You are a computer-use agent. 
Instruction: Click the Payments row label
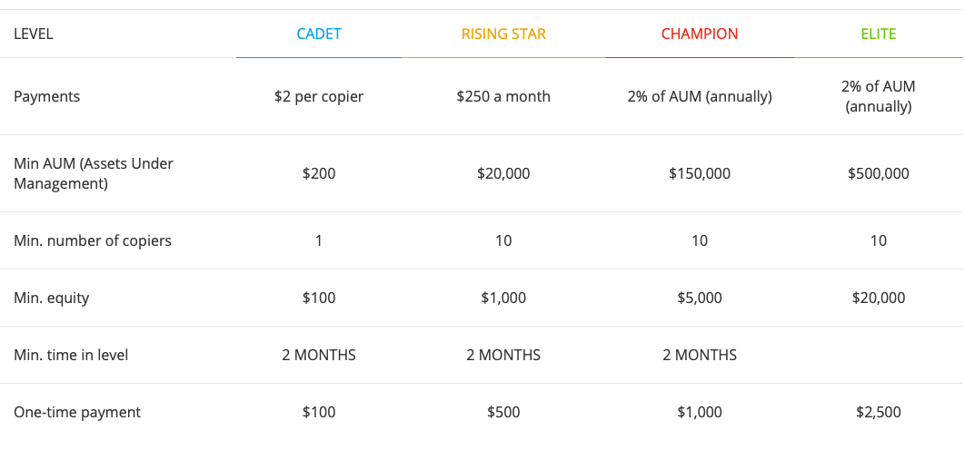click(x=47, y=96)
